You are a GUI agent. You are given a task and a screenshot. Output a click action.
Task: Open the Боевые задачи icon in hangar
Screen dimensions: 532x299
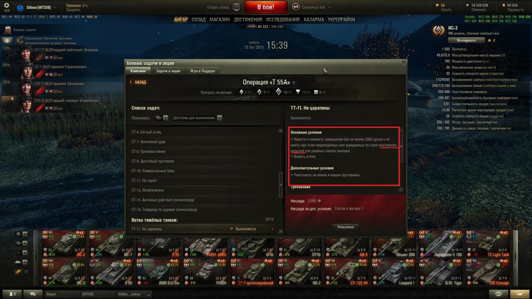7,30
